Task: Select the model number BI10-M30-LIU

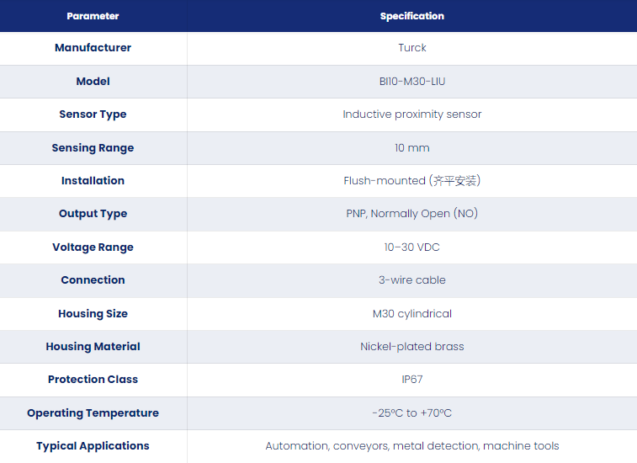Action: click(412, 82)
